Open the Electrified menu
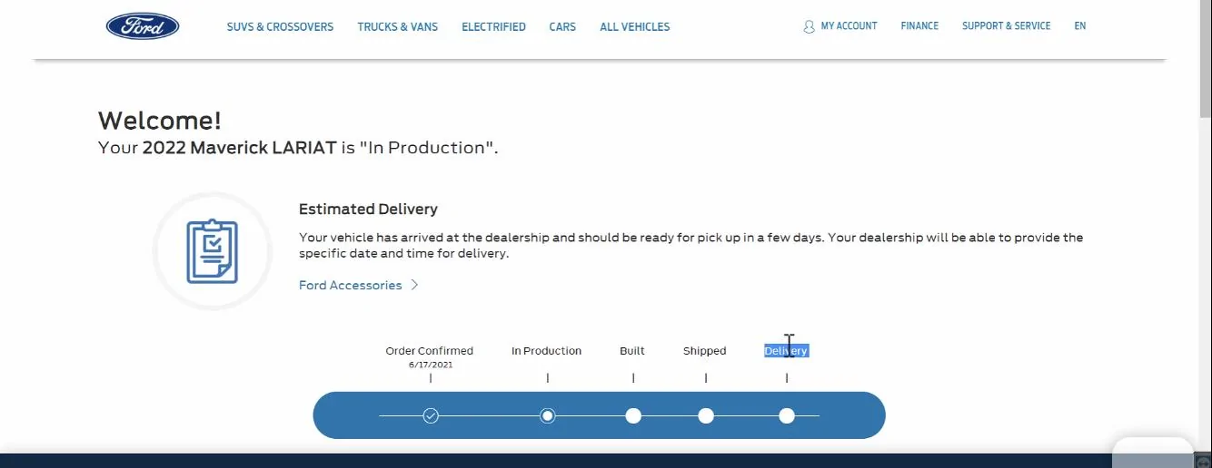Screen dimensions: 1212x468 [493, 27]
